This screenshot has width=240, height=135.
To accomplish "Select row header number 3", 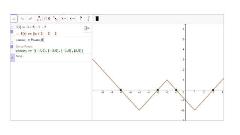I will (12, 58).
